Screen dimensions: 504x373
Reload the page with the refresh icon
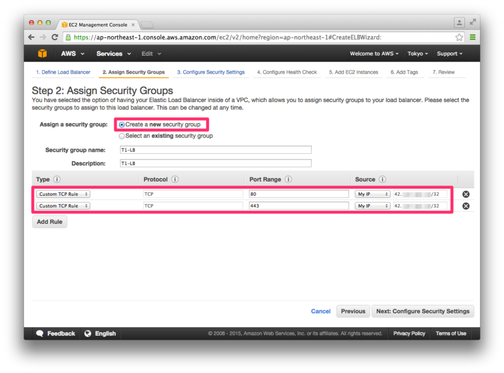(55, 37)
